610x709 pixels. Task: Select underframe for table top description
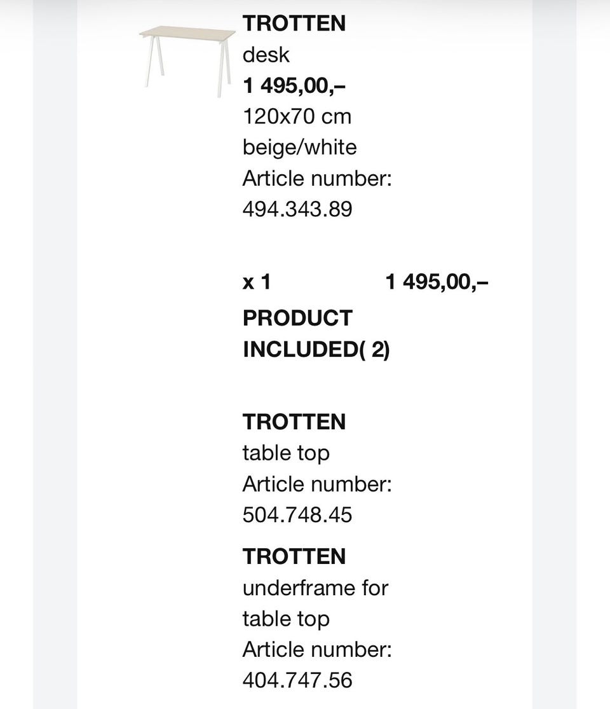pyautogui.click(x=315, y=603)
